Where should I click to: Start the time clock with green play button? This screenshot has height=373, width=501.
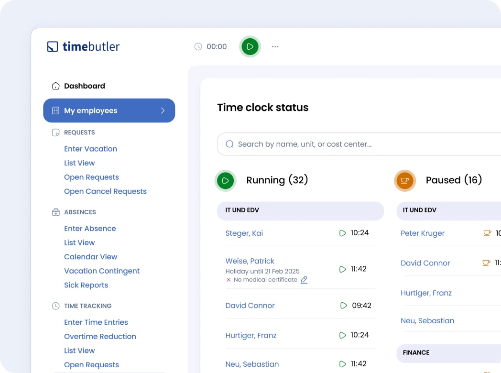pyautogui.click(x=250, y=47)
